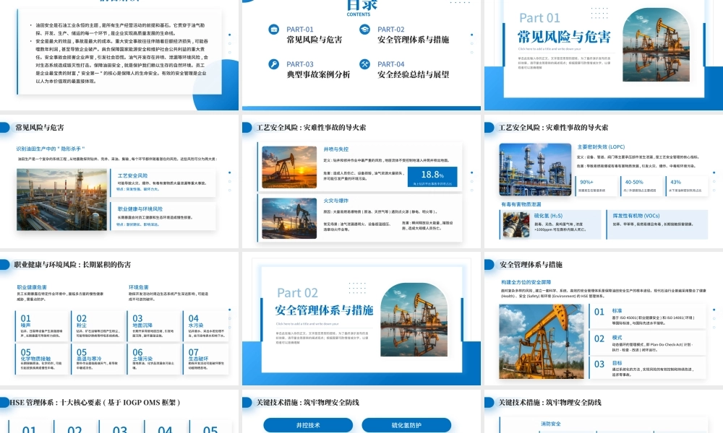Select the 05 化学物质接触 card
Image resolution: width=723 pixels, height=433 pixels.
(x=42, y=359)
